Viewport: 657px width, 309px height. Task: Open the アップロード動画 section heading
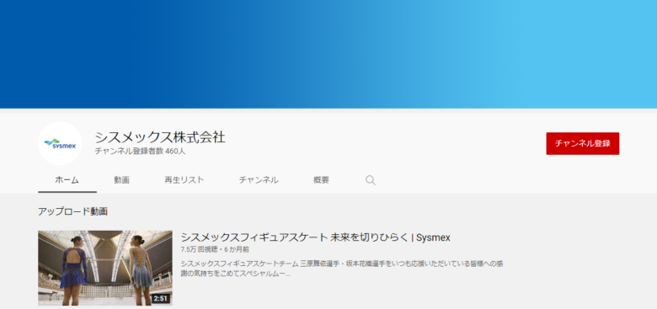pyautogui.click(x=73, y=211)
